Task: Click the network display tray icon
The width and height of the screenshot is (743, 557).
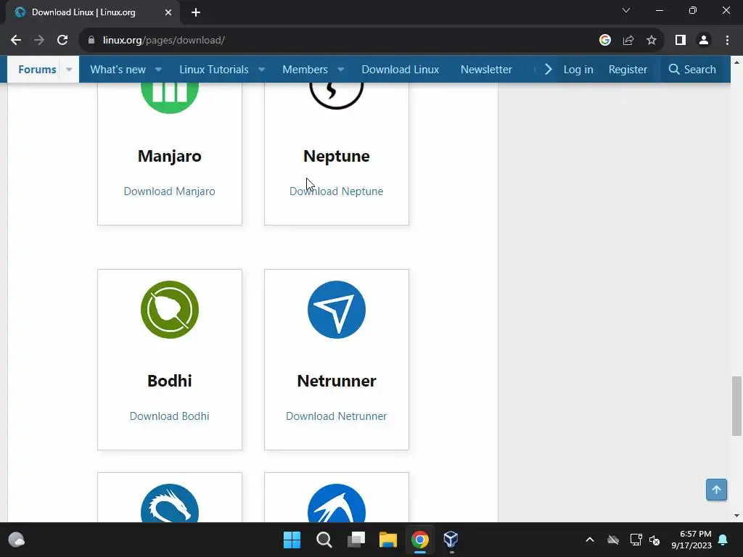Action: pyautogui.click(x=636, y=540)
